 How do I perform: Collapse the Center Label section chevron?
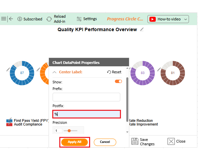click(x=54, y=72)
